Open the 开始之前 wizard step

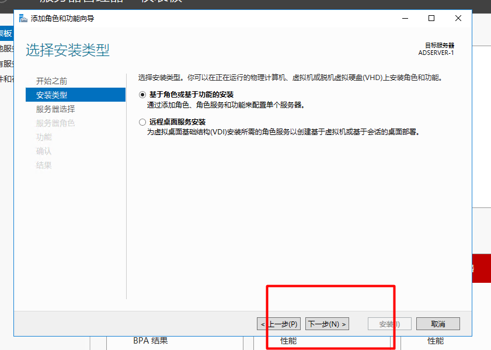point(51,81)
